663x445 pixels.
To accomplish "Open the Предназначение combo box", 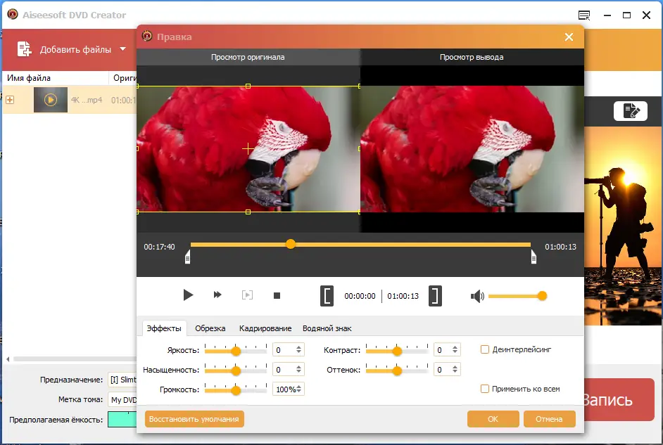I will point(122,380).
